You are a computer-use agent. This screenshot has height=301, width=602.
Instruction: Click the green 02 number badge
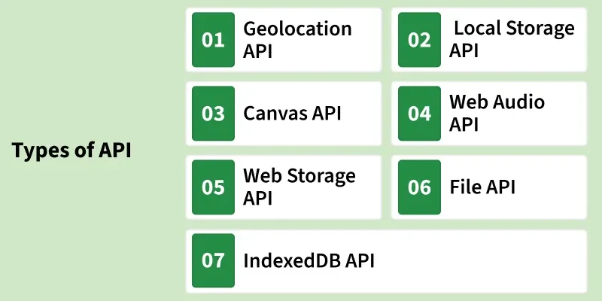[x=419, y=40]
